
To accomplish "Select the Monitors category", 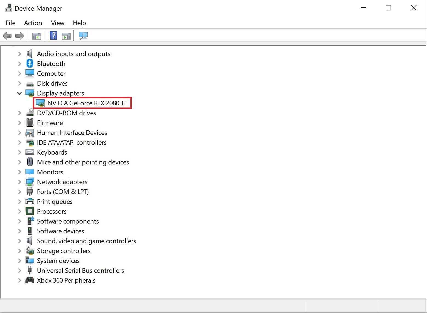I will pos(50,172).
